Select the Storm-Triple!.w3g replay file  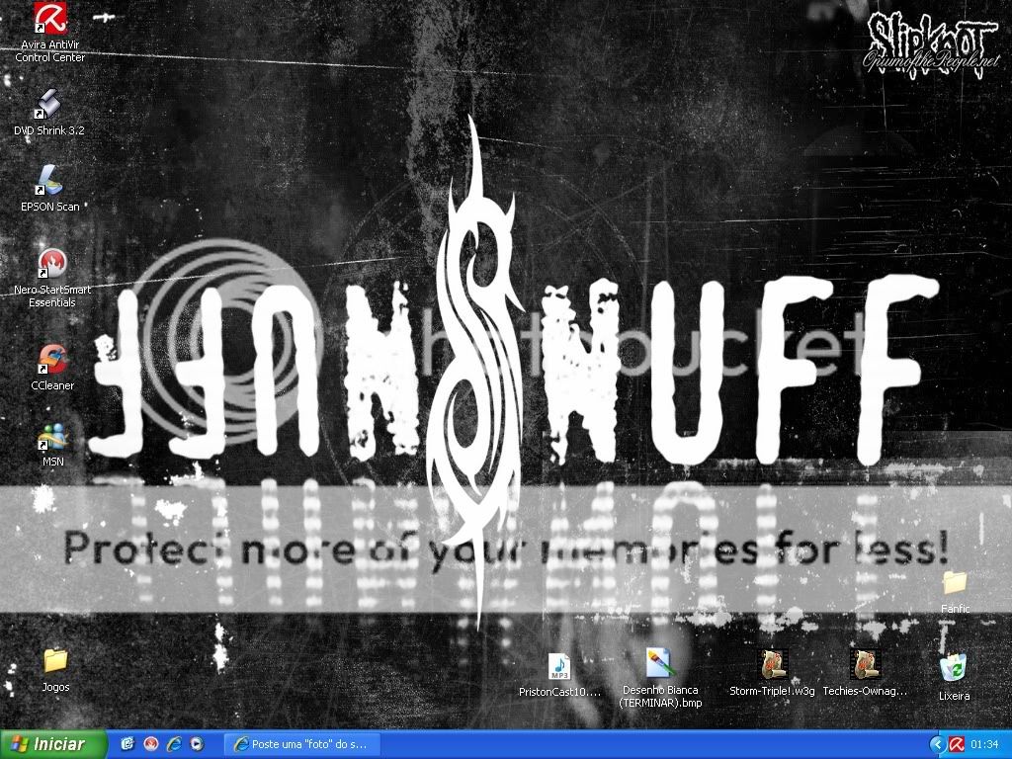[x=772, y=673]
